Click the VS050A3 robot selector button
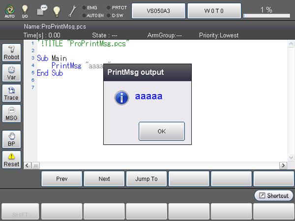The width and height of the screenshot is (295, 221). point(158,10)
